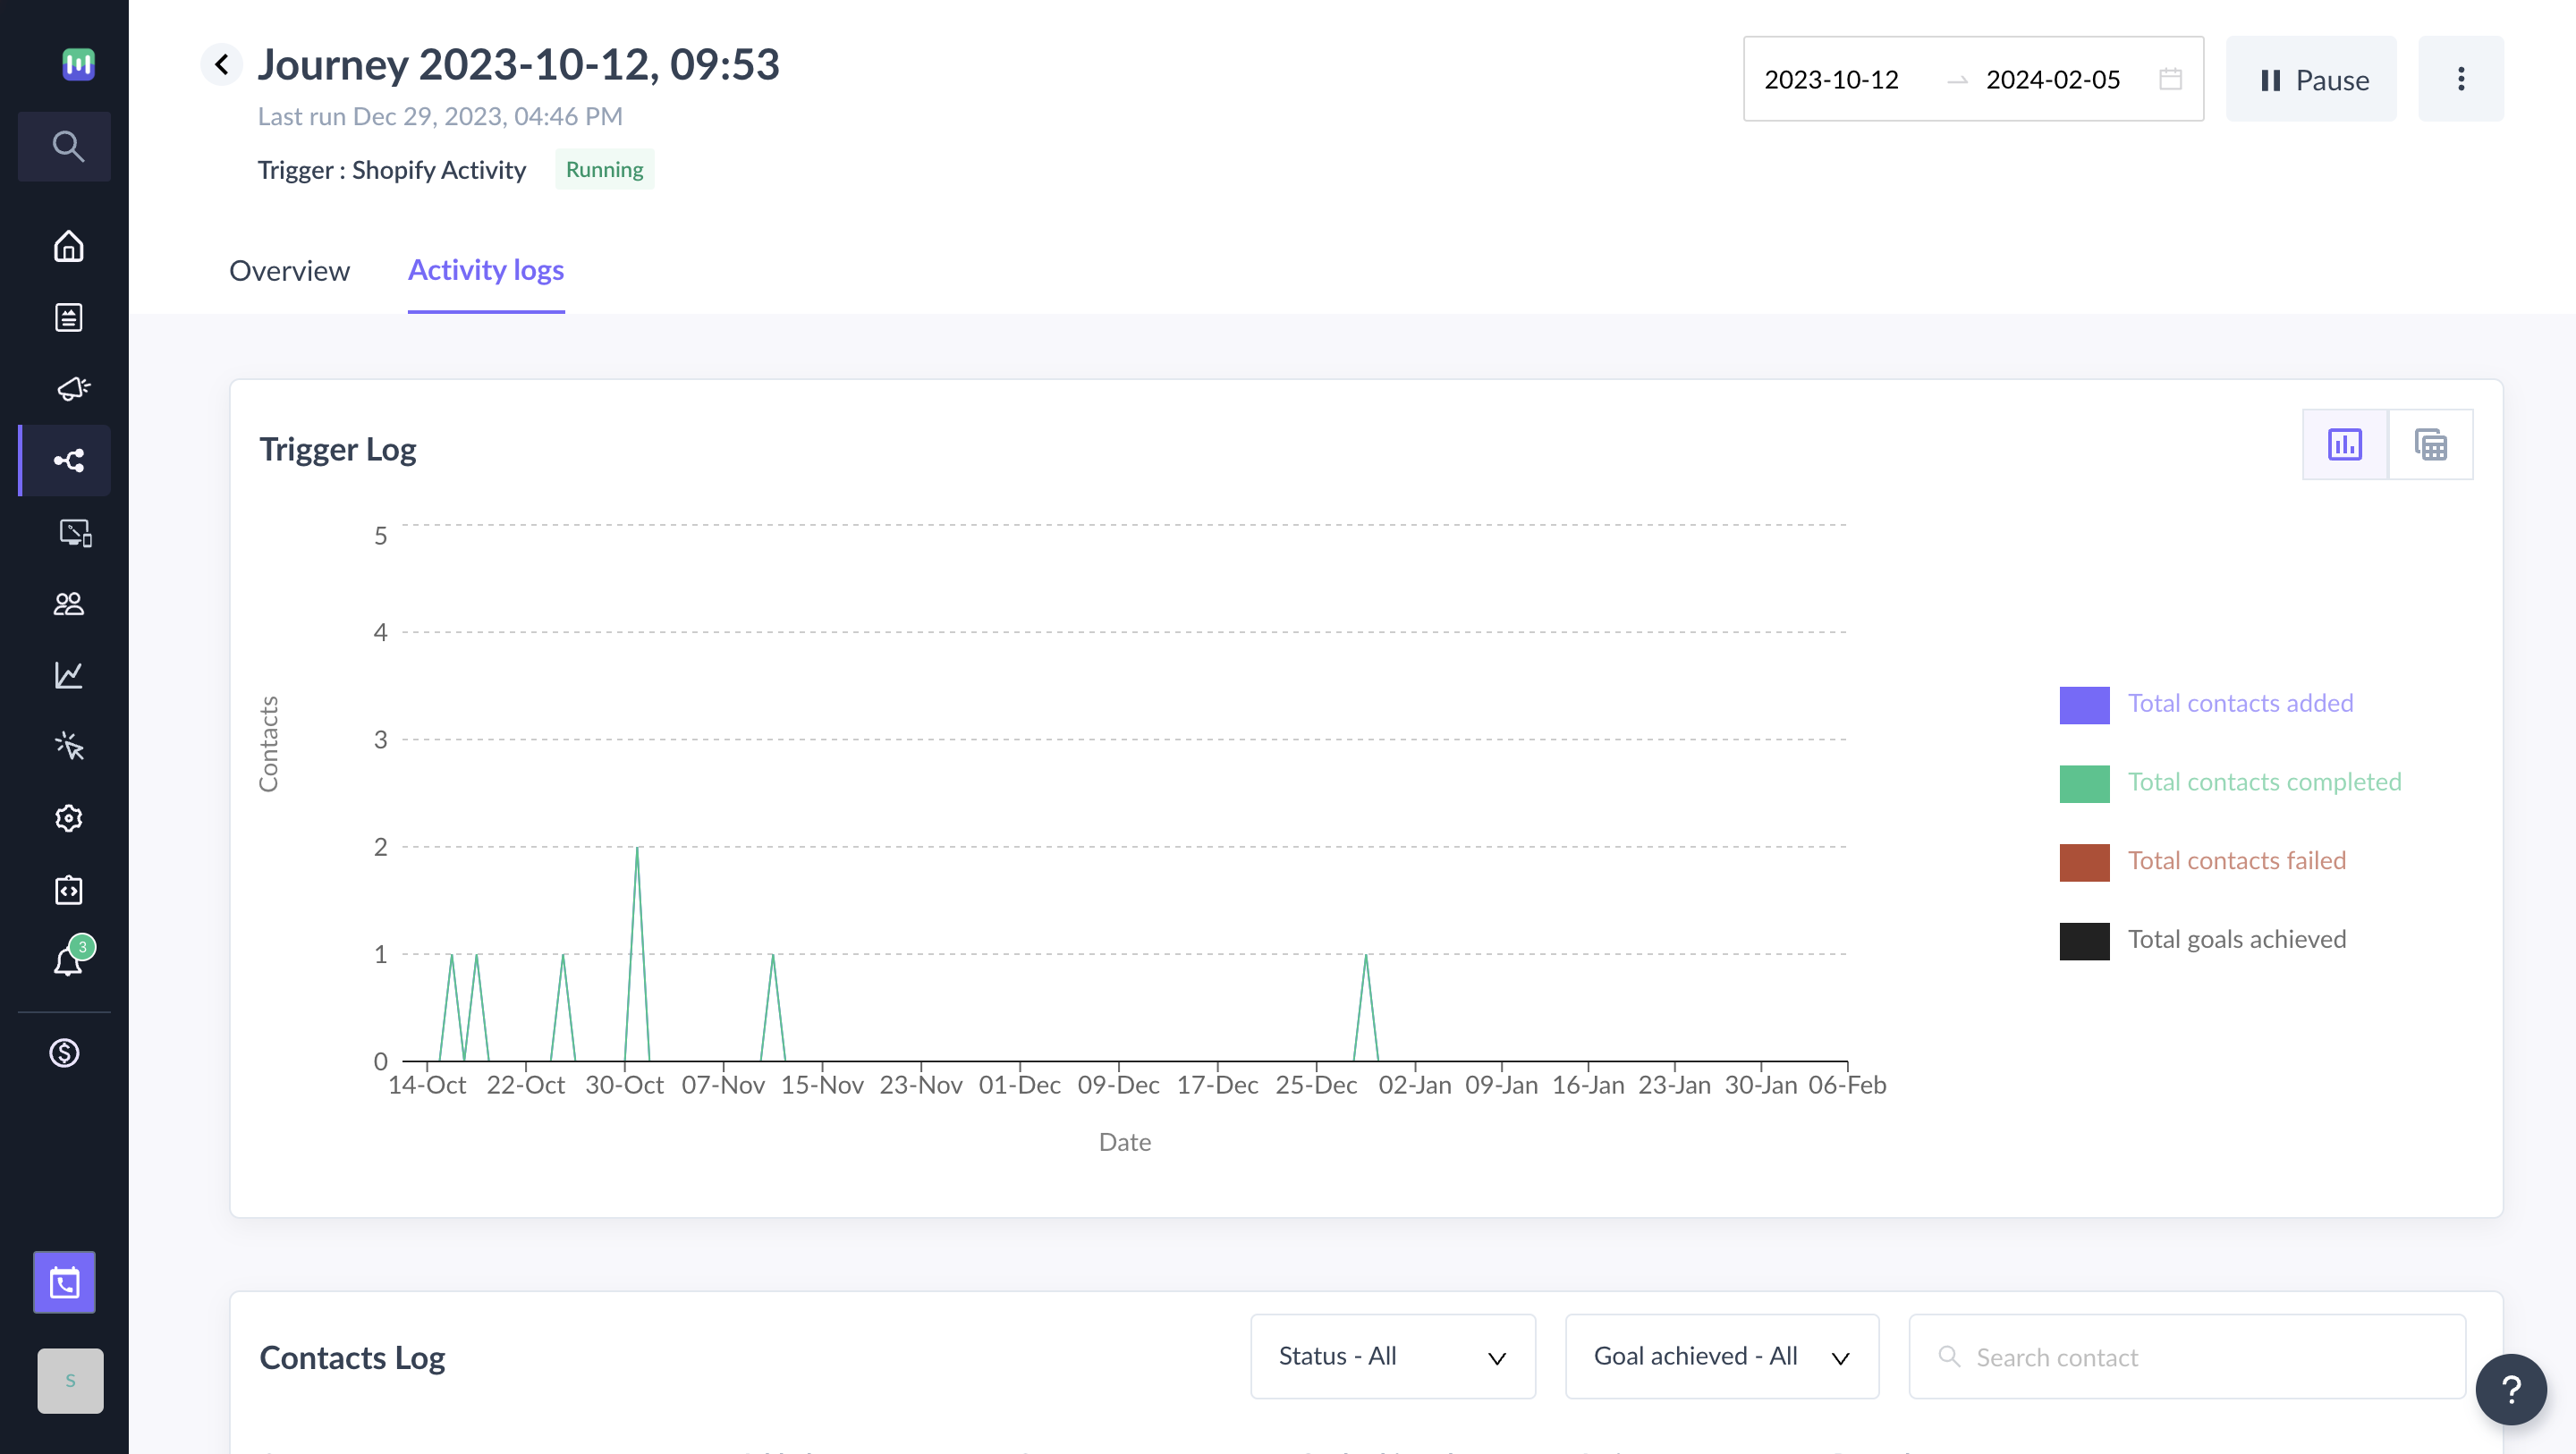The width and height of the screenshot is (2576, 1454).
Task: Click the three-dot more options menu
Action: tap(2459, 78)
